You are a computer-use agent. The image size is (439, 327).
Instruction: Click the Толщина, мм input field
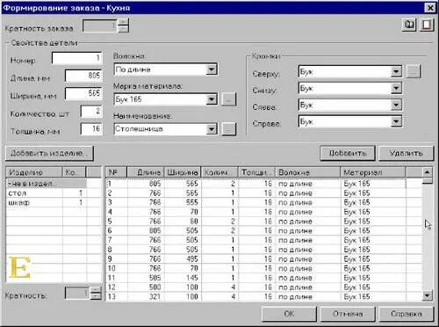point(91,129)
